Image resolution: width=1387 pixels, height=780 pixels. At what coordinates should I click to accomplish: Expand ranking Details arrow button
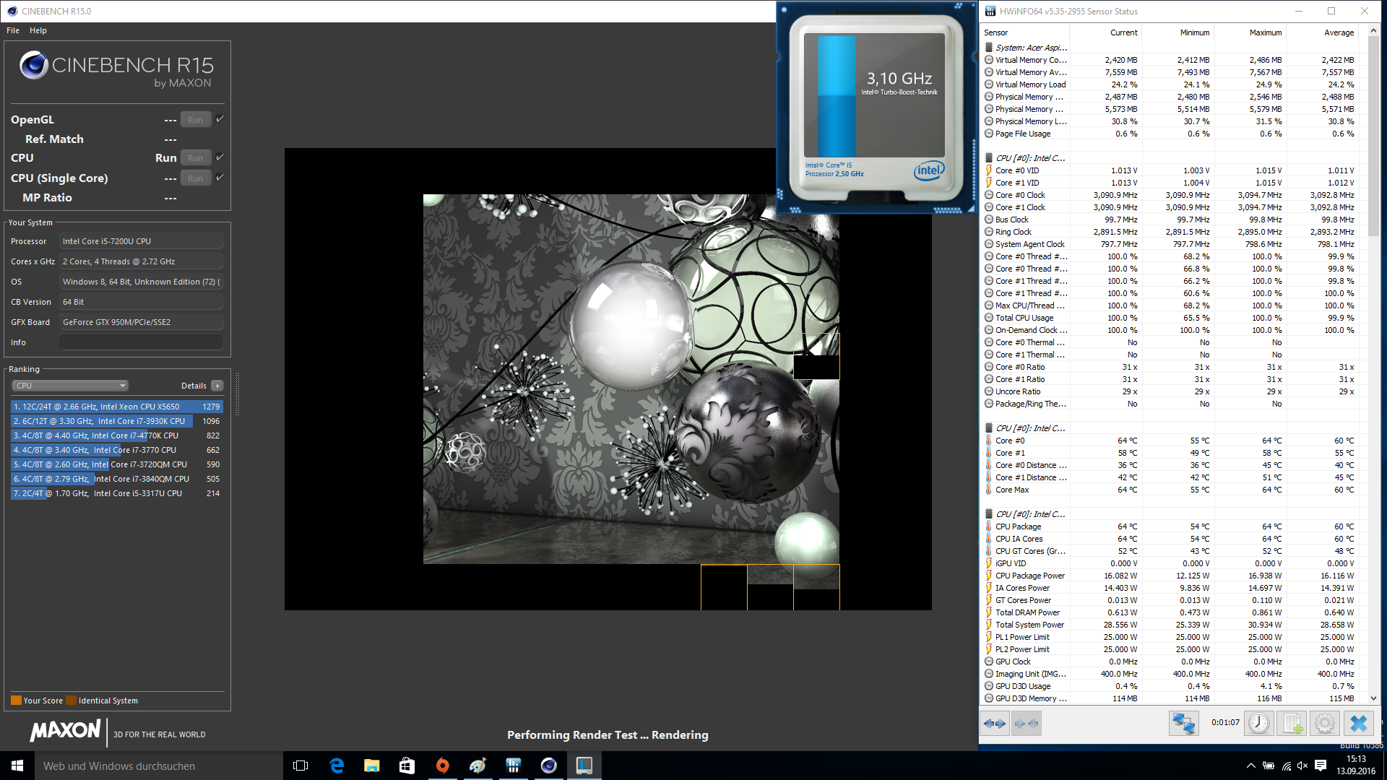pos(217,386)
